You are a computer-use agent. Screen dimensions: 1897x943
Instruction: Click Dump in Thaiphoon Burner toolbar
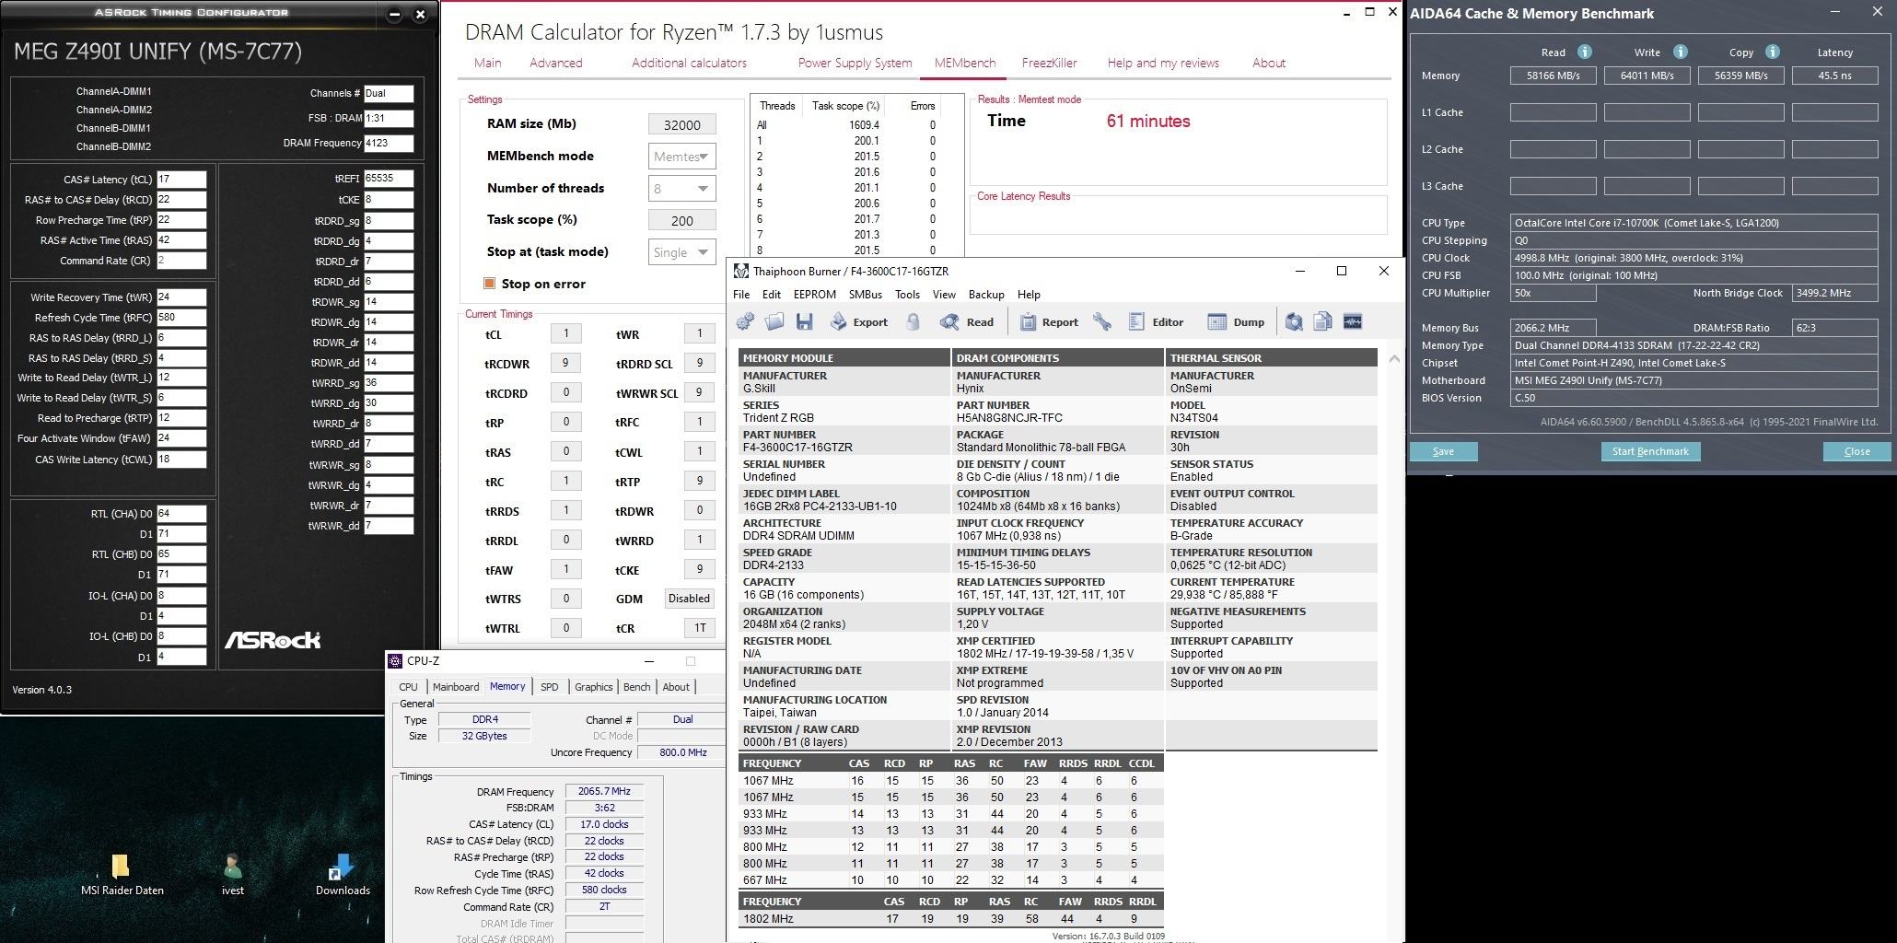click(1236, 321)
